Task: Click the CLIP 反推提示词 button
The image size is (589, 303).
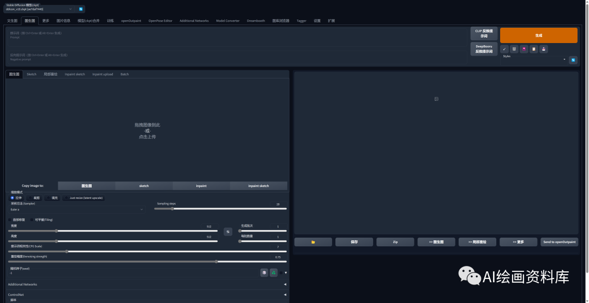Action: [x=484, y=33]
